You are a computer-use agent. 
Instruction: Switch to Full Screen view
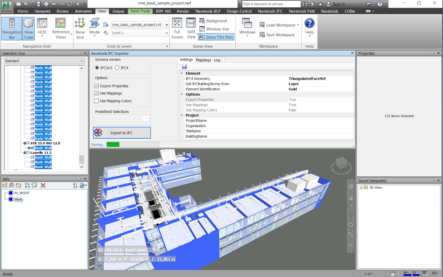pos(177,29)
